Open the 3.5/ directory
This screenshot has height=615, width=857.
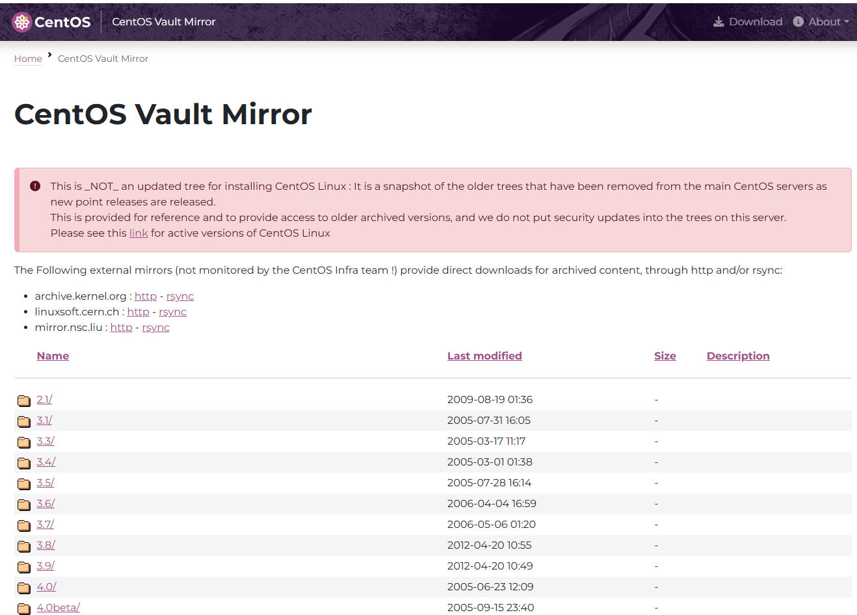click(46, 482)
